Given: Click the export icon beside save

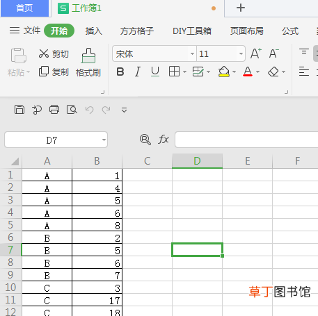Looking at the screenshot, I should [x=37, y=110].
